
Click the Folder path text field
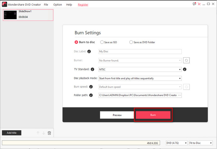click(140, 95)
